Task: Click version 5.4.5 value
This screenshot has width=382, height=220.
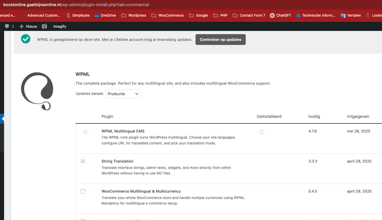Action: click(x=313, y=191)
